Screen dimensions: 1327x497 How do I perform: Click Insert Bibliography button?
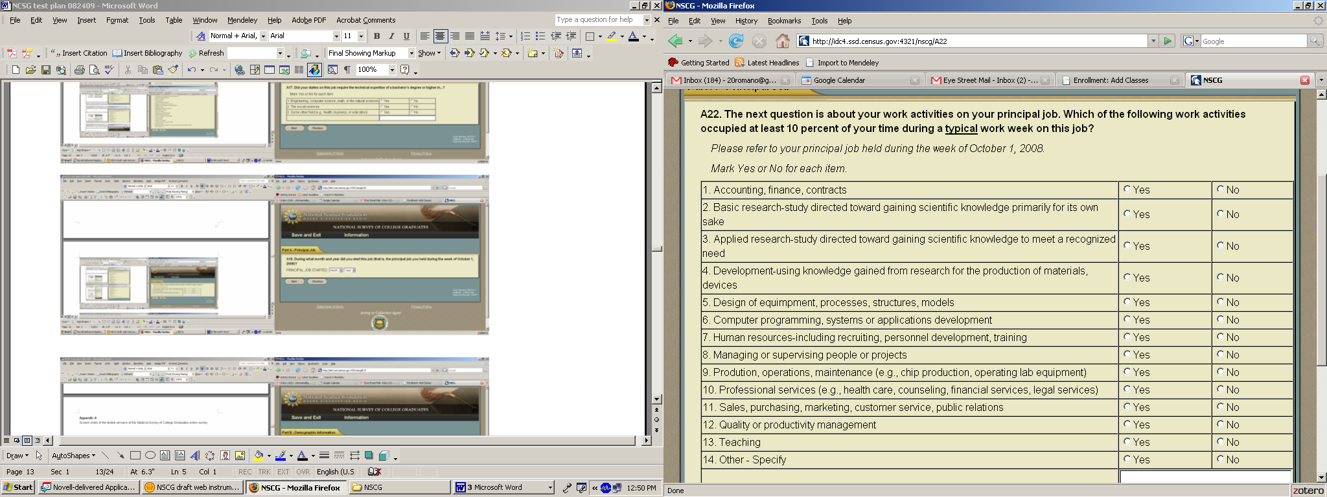[148, 53]
